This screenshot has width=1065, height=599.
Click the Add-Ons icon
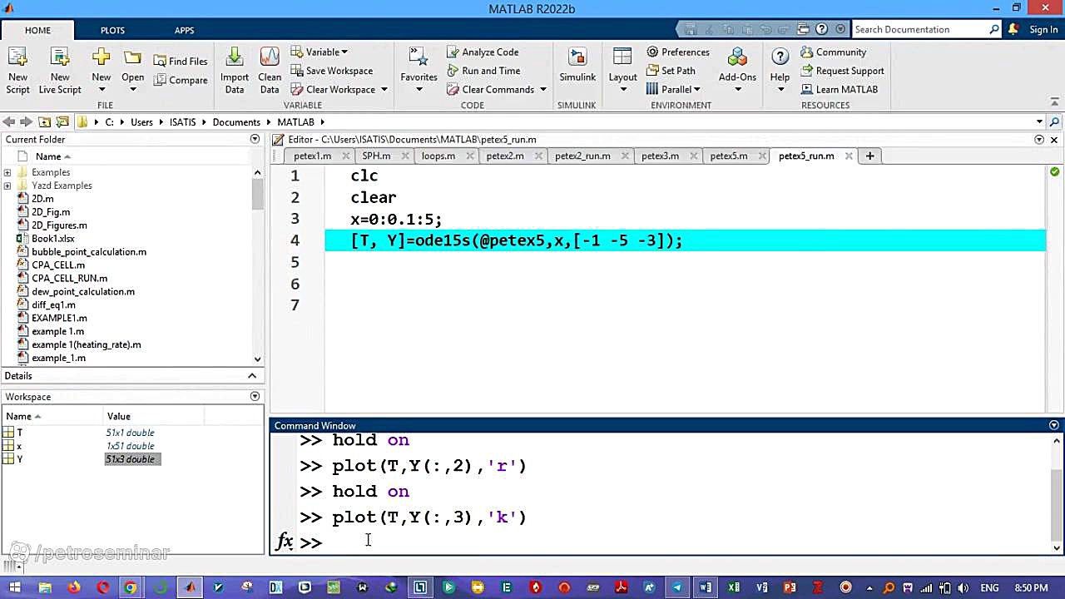pos(737,58)
